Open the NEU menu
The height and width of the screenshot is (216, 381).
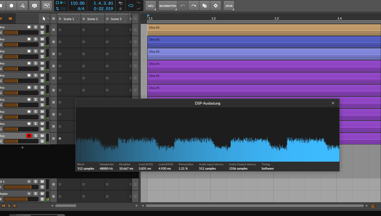pos(151,5)
